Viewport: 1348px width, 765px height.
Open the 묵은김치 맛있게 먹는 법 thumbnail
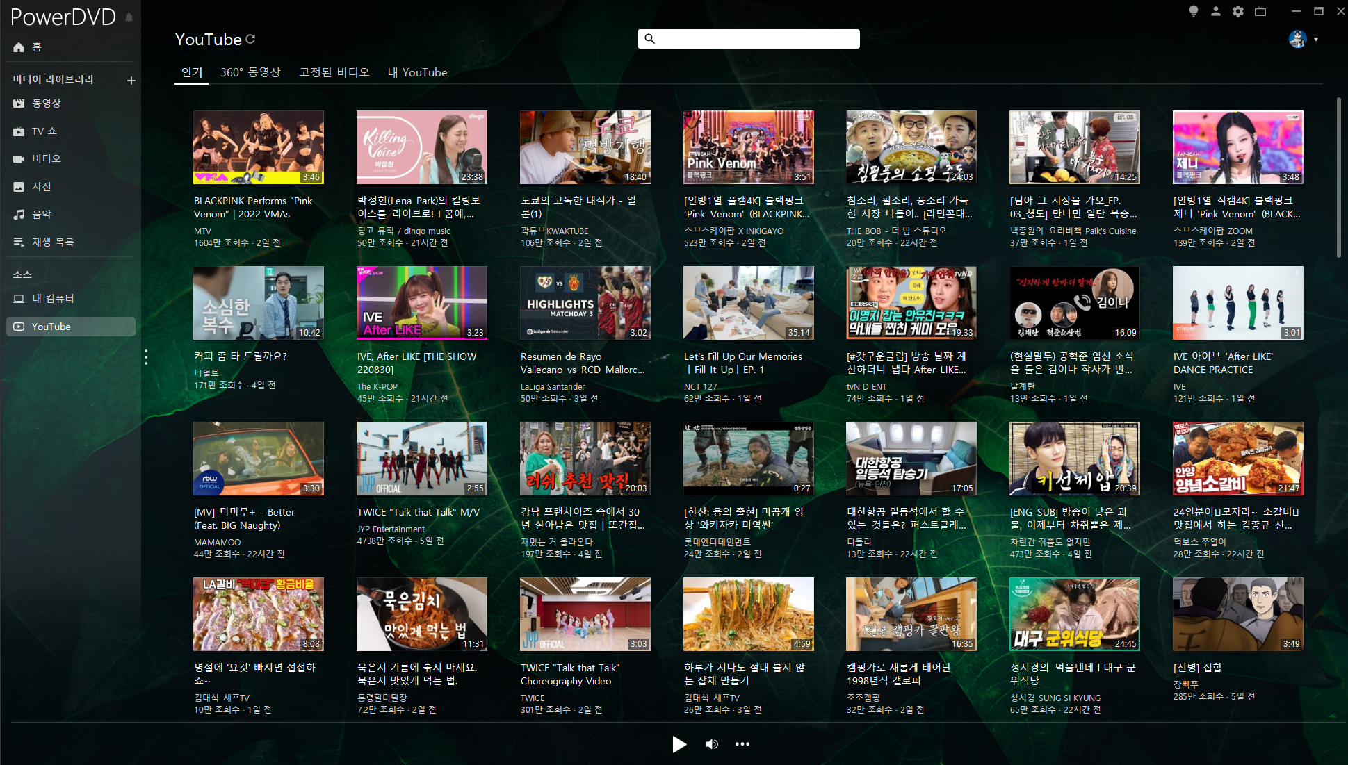(x=422, y=614)
